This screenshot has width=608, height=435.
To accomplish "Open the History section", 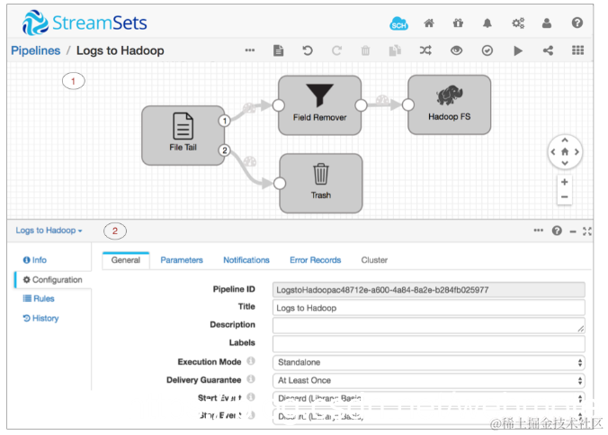I will pos(40,318).
